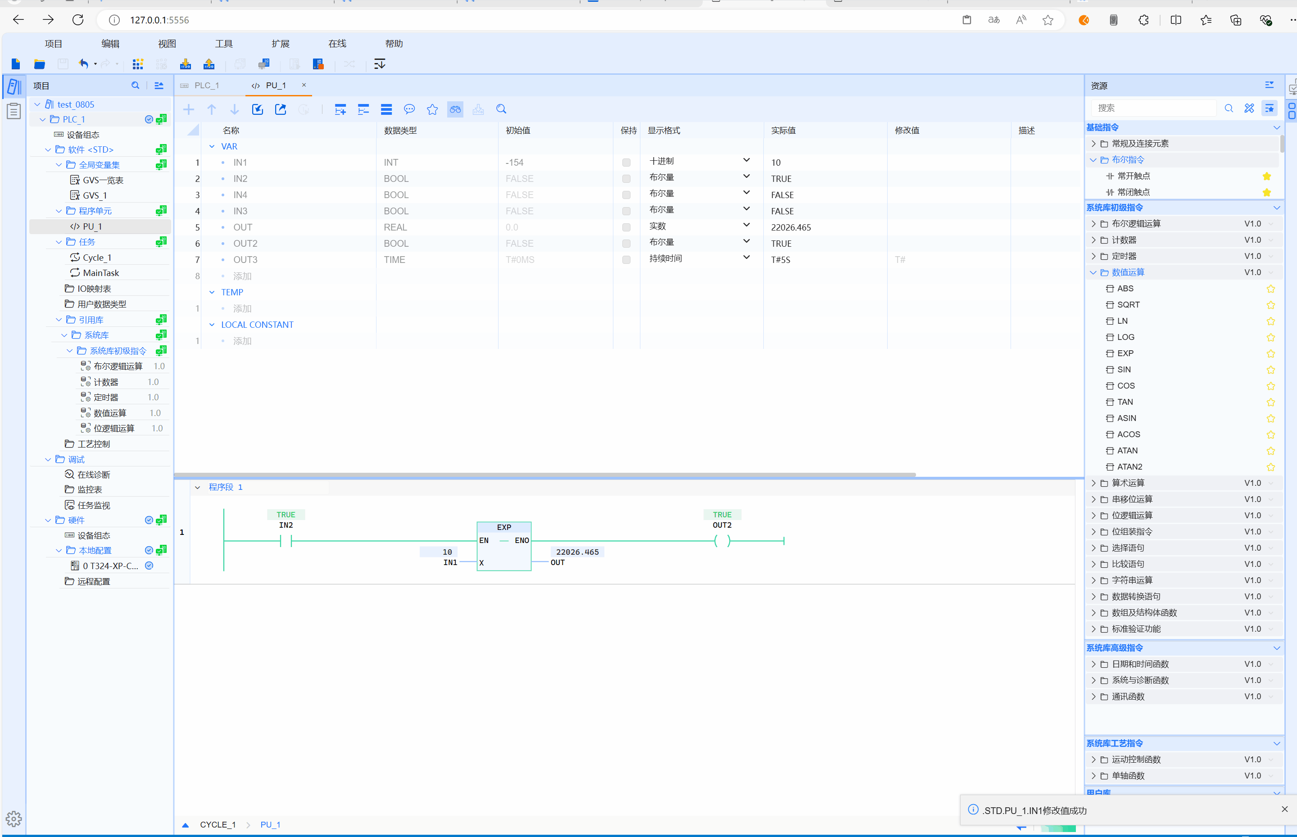Expand the 算术运算 library folder
This screenshot has width=1297, height=837.
click(x=1094, y=483)
